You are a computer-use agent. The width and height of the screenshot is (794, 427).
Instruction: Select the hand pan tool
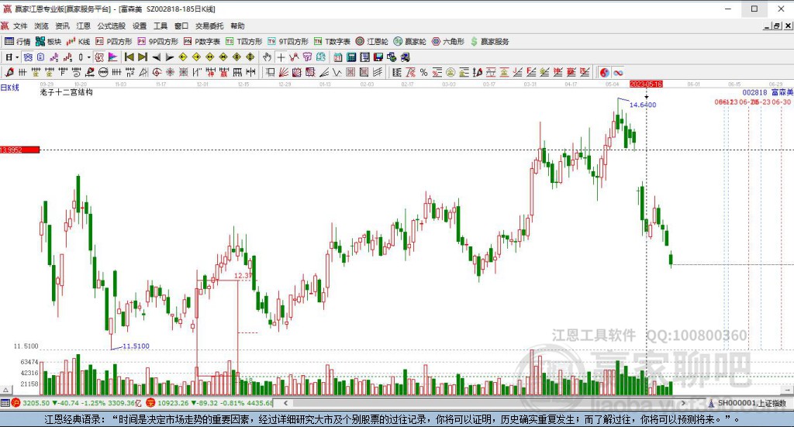click(x=267, y=57)
